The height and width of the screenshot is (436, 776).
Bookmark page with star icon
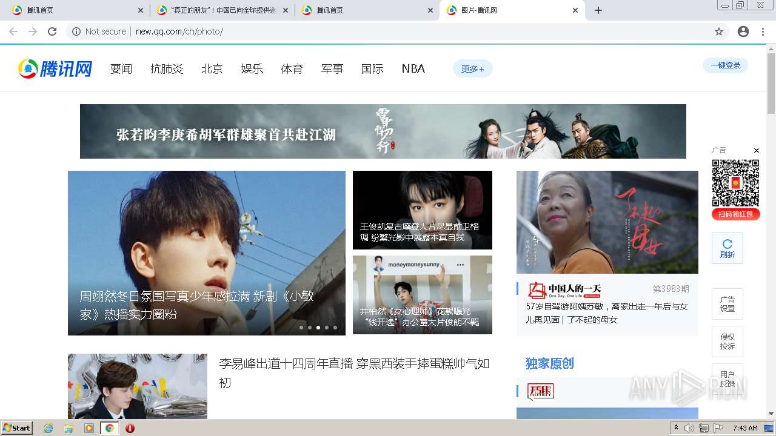click(719, 31)
